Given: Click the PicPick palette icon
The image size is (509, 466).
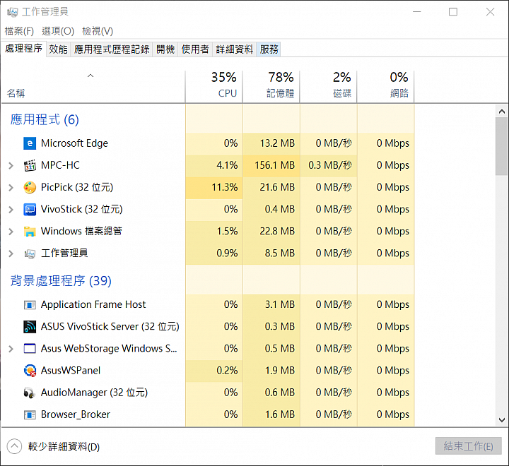Looking at the screenshot, I should click(x=30, y=187).
